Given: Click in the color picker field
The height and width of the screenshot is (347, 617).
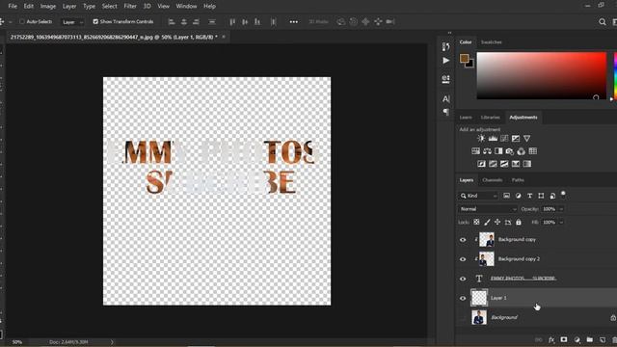Looking at the screenshot, I should click(x=542, y=75).
